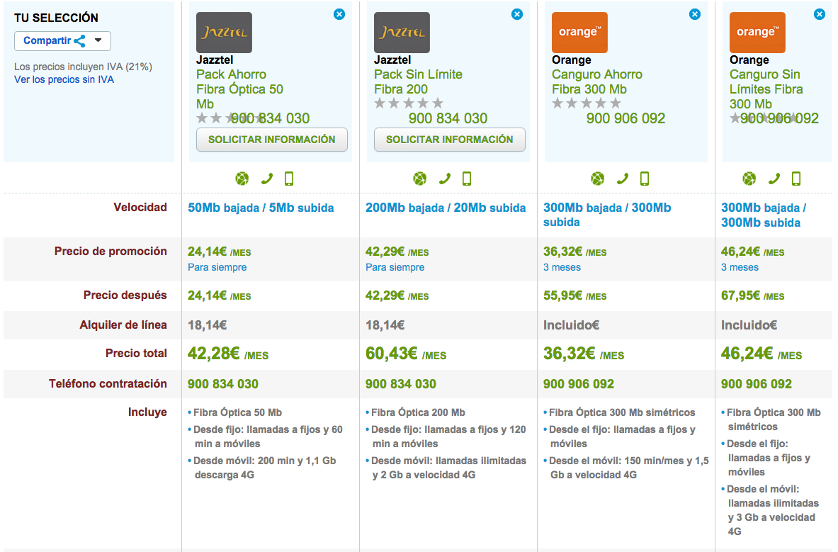Click 'TU SELECCIÓN' heading
The height and width of the screenshot is (552, 838).
56,18
